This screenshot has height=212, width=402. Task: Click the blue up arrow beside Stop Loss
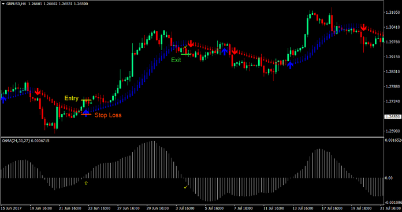coord(85,112)
